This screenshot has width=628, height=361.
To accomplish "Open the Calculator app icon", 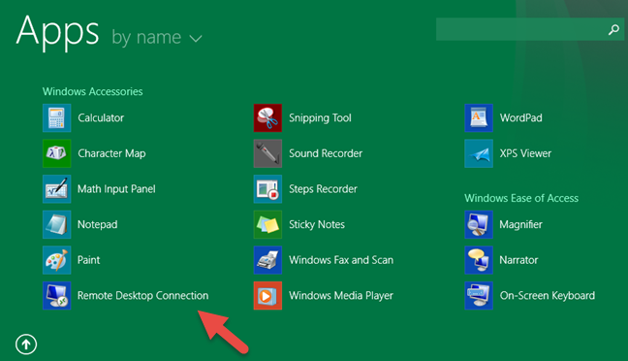I will (57, 118).
